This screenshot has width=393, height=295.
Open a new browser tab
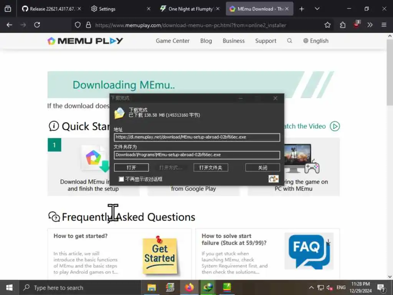302,9
